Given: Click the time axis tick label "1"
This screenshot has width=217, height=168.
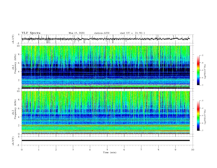Looking at the screenshot, I should point(39,150).
